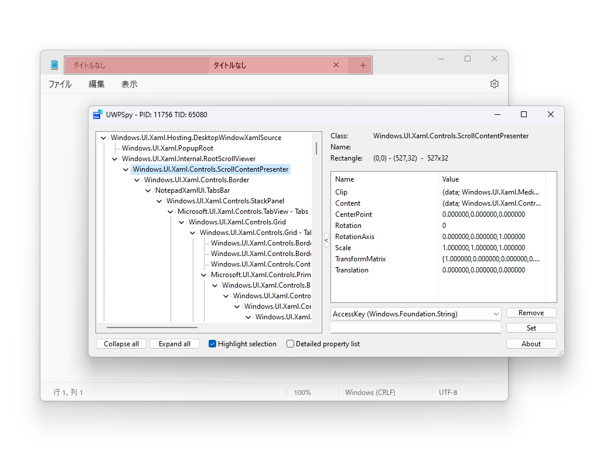
Task: Collapse TabView - Tabs node chevron
Action: tap(170, 212)
